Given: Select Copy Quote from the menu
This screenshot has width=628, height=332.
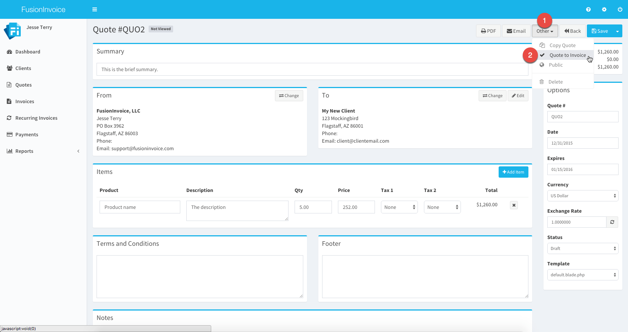Looking at the screenshot, I should click(x=563, y=45).
